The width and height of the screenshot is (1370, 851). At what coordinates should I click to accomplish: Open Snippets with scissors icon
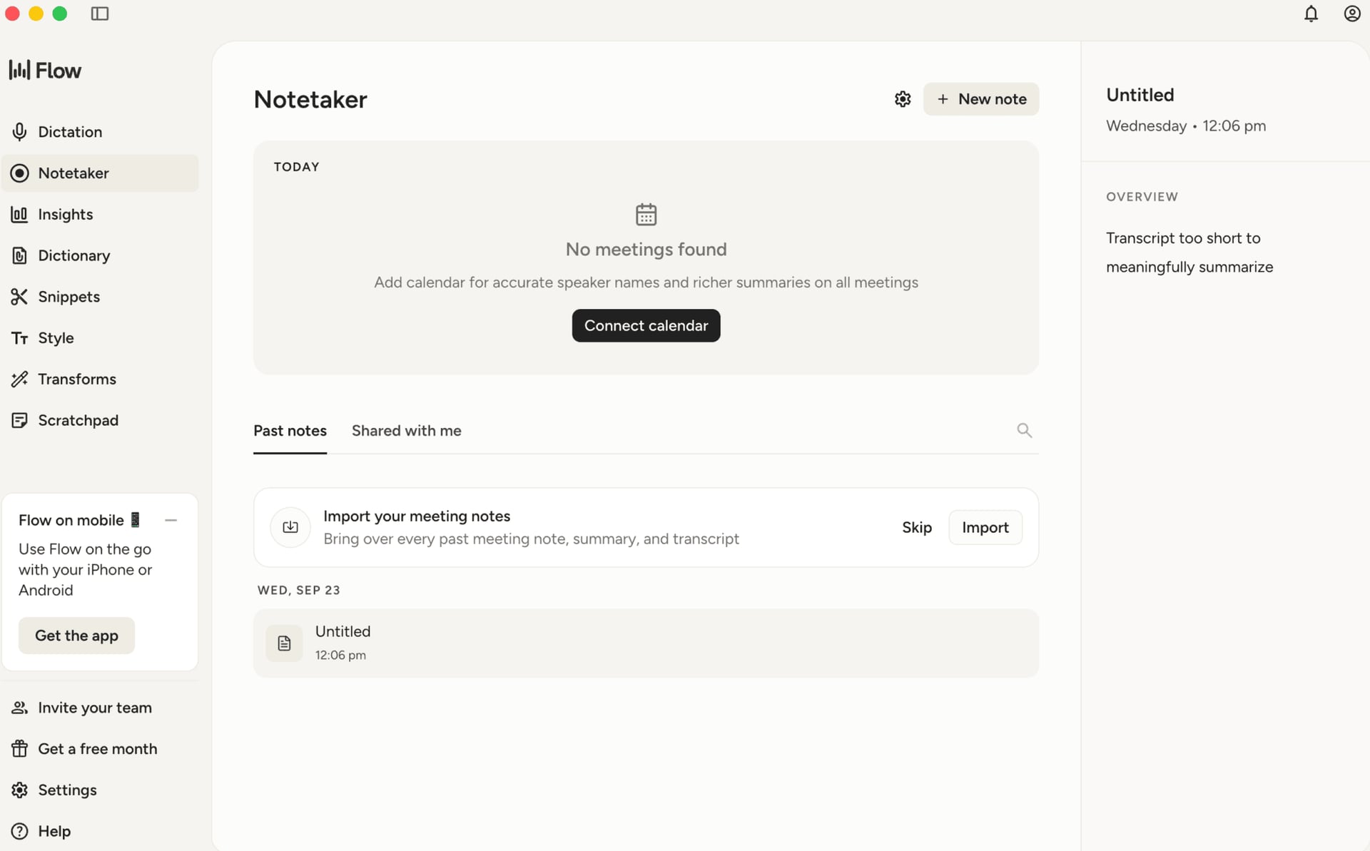click(100, 297)
